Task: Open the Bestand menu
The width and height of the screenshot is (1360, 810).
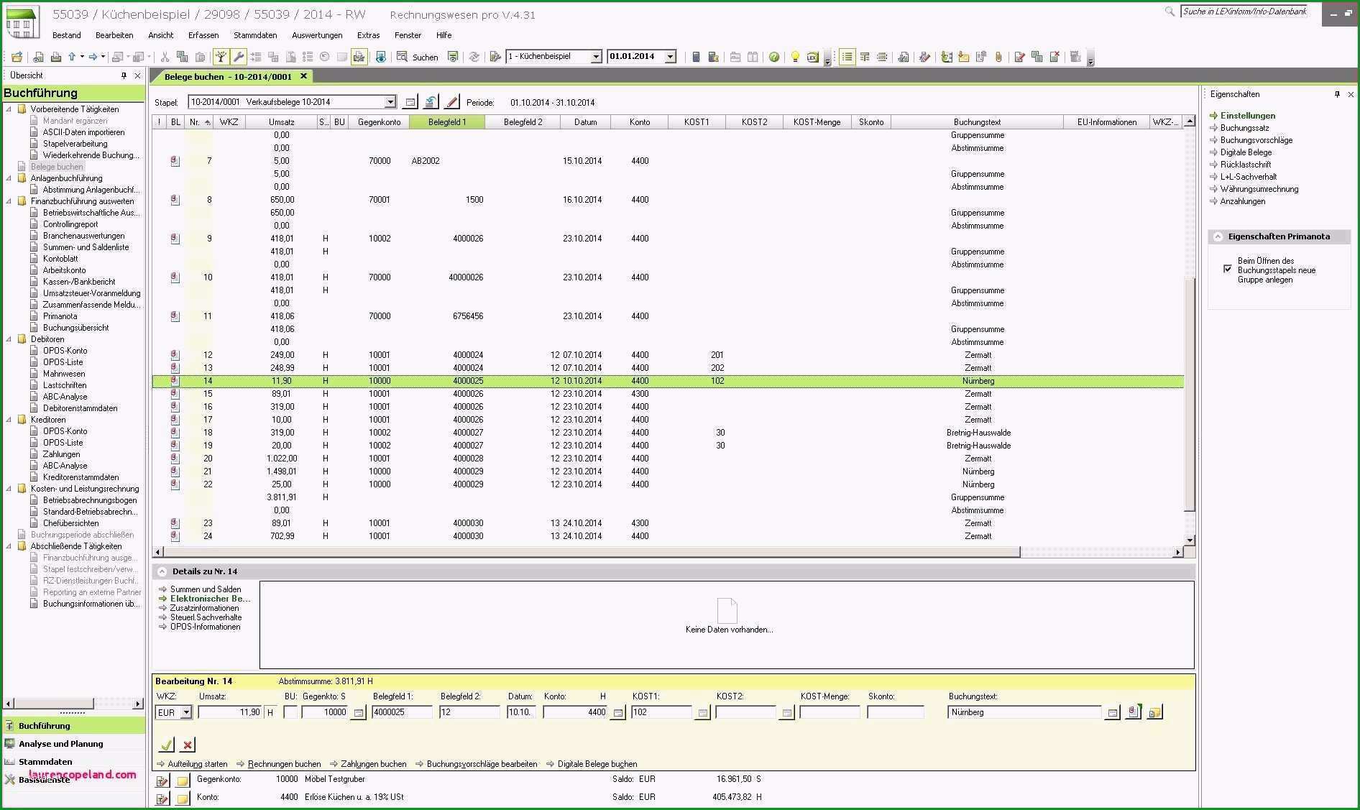Action: 66,35
